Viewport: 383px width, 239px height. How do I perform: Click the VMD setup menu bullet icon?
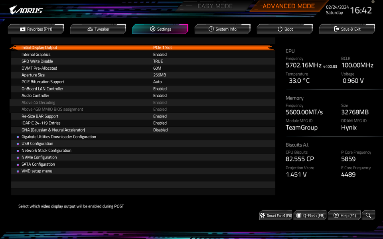pyautogui.click(x=18, y=171)
